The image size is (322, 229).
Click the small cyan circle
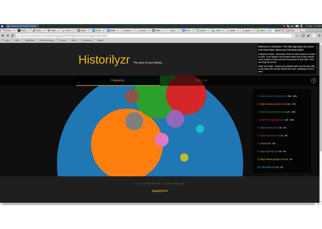(200, 129)
